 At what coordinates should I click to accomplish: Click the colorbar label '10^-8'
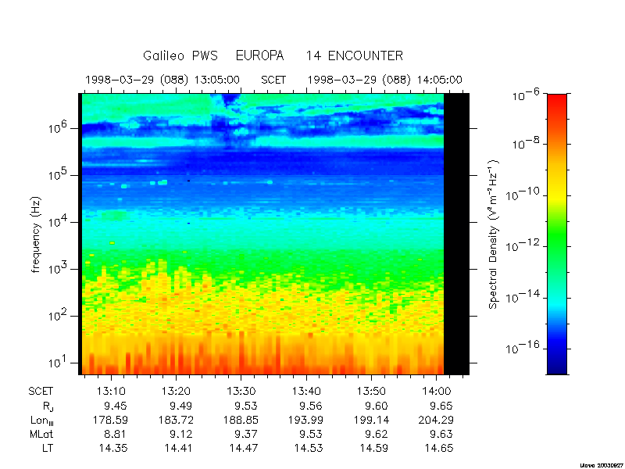(526, 142)
